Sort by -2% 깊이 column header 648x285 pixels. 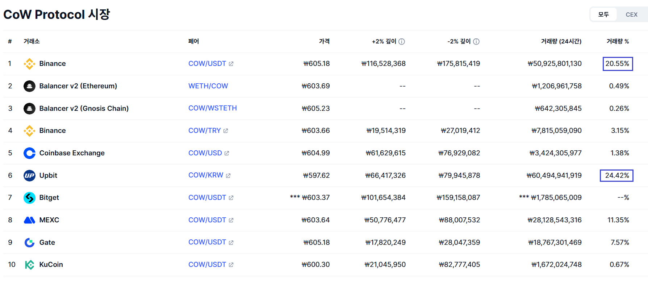pyautogui.click(x=459, y=41)
